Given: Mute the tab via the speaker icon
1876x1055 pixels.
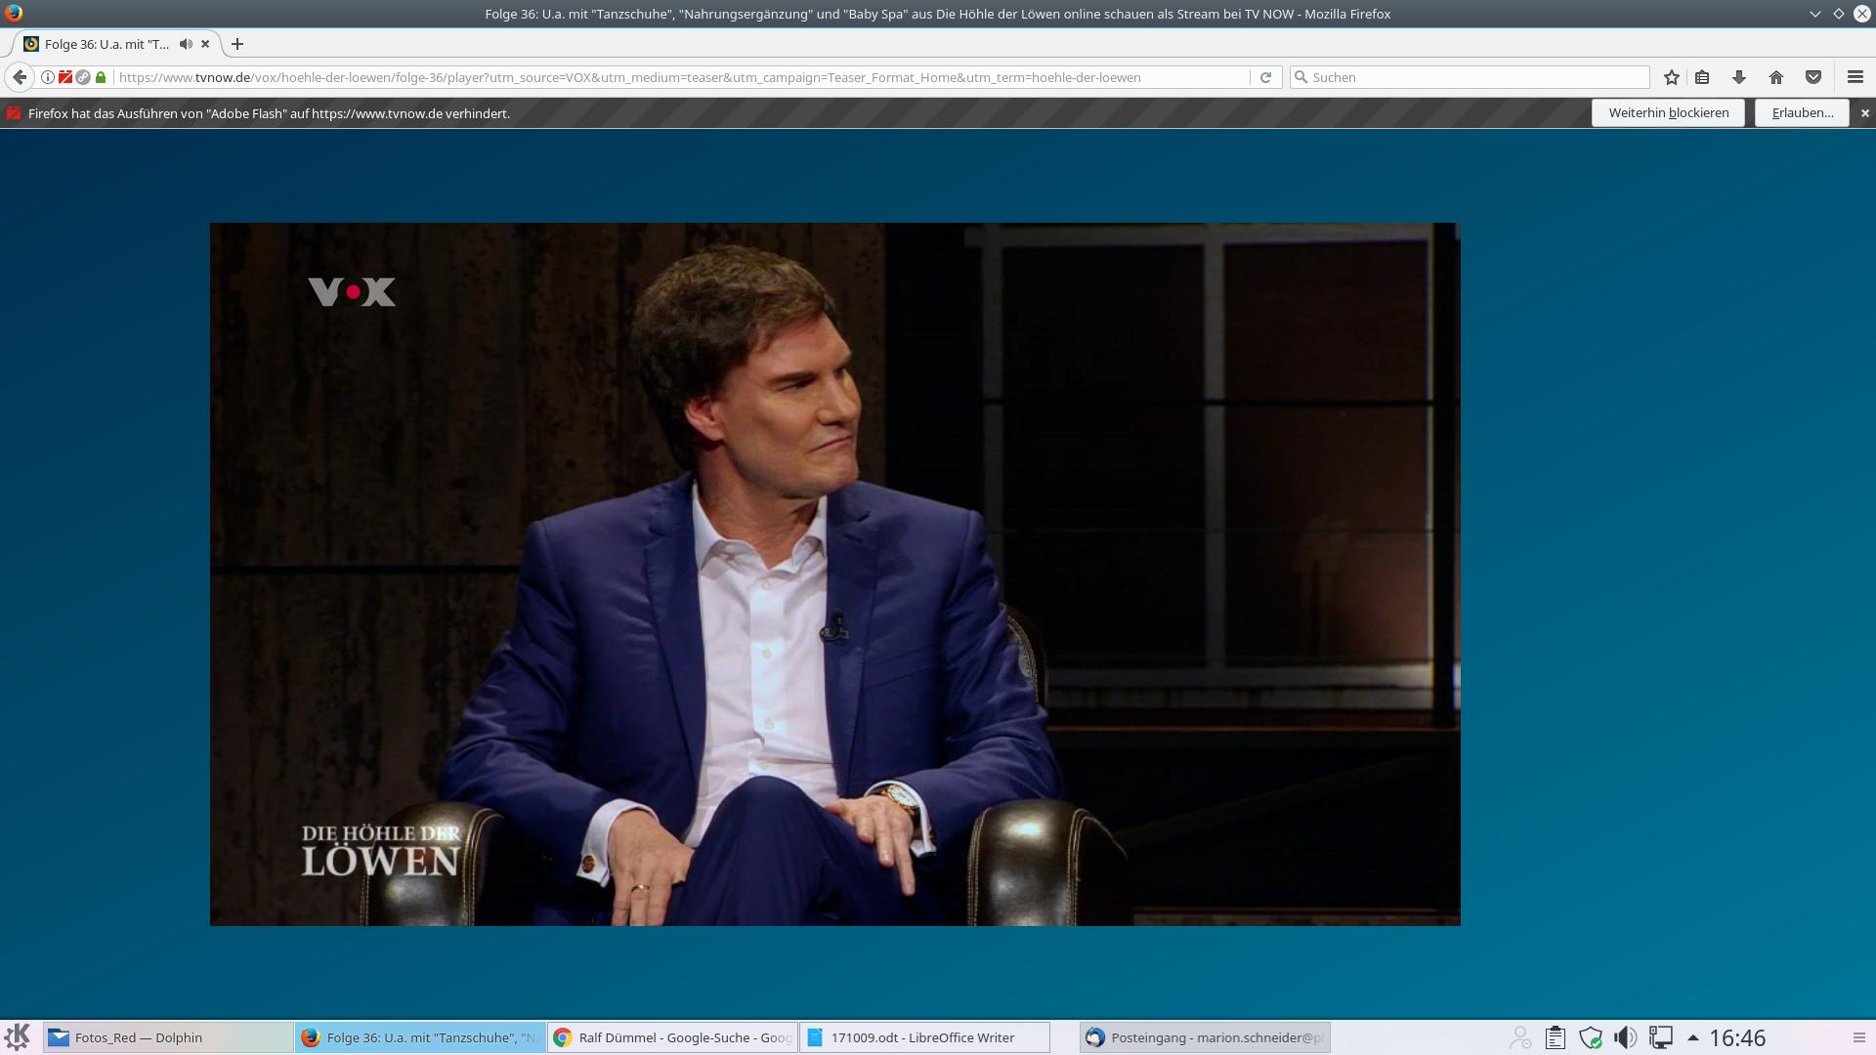Looking at the screenshot, I should pyautogui.click(x=186, y=44).
